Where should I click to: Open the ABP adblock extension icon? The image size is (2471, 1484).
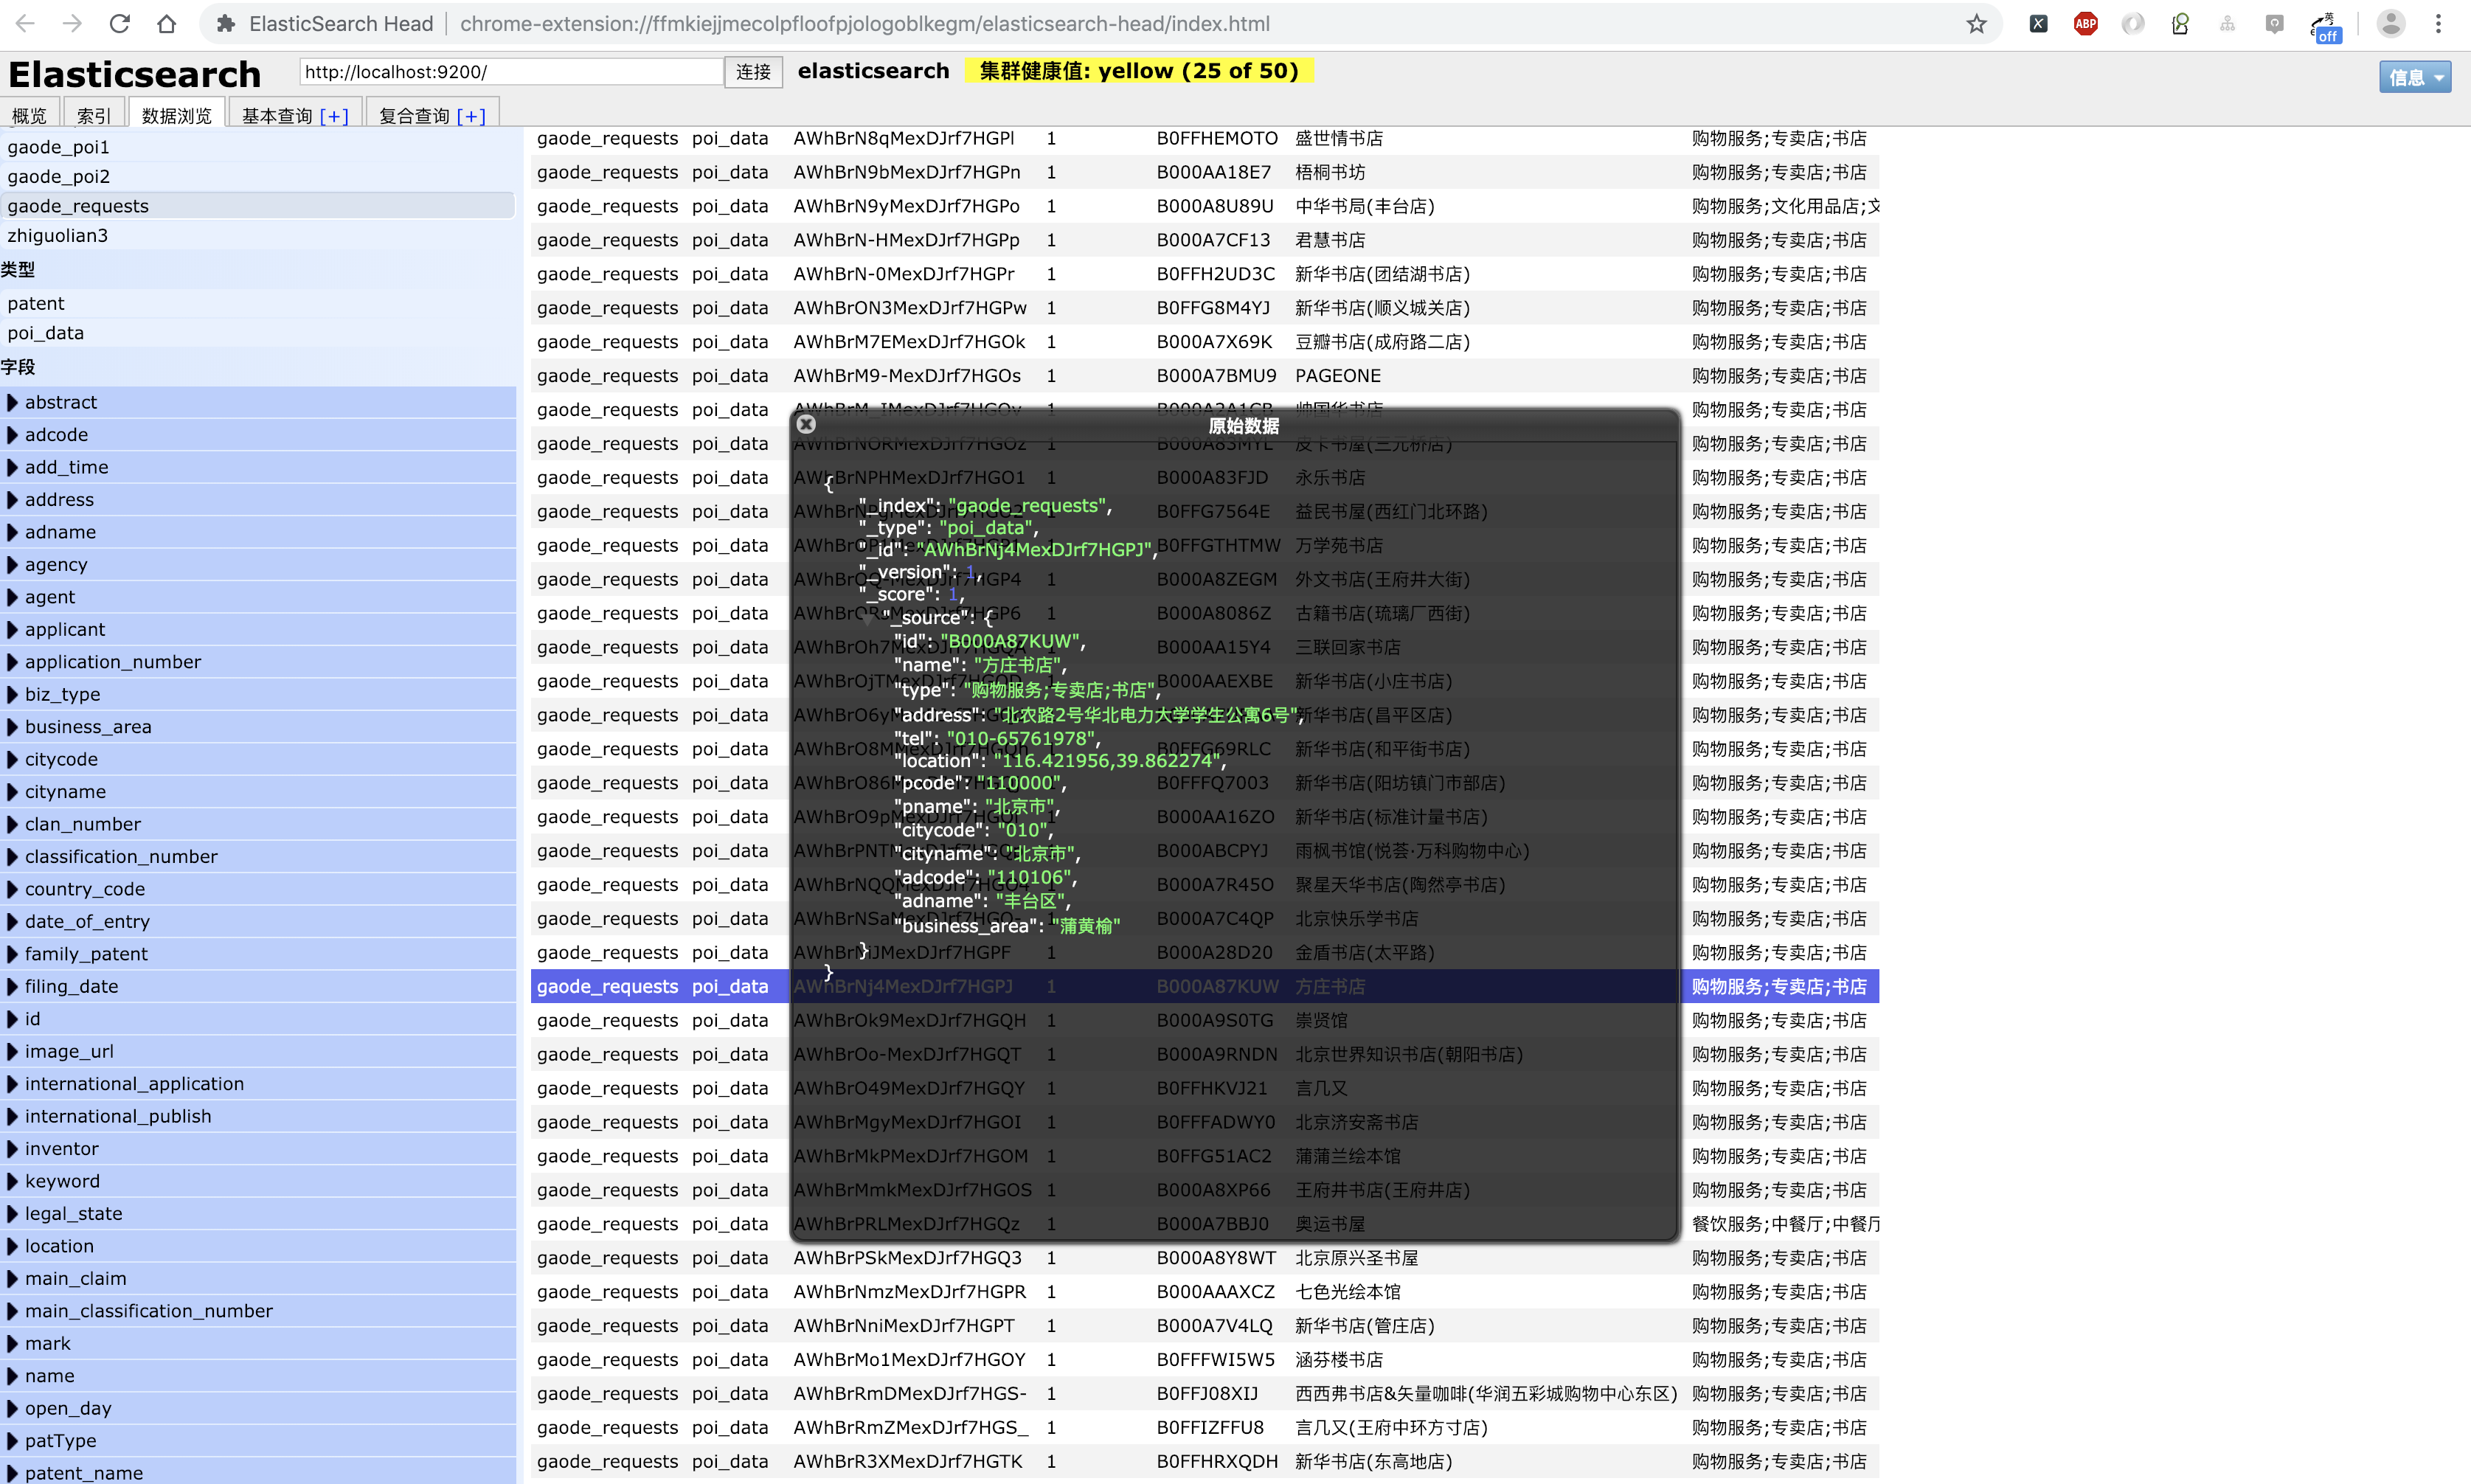tap(2085, 24)
